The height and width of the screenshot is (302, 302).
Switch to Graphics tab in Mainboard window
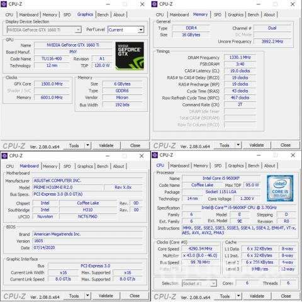pos(85,166)
